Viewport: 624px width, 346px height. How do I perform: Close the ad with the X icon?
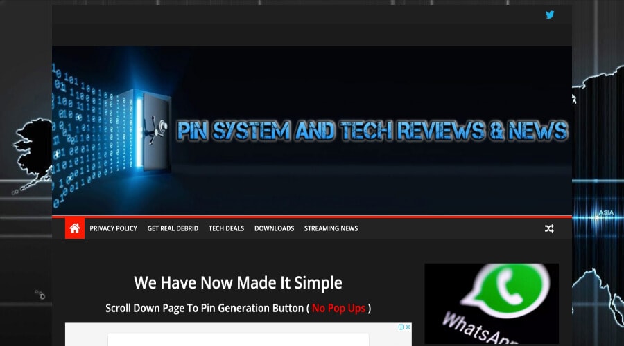click(408, 327)
